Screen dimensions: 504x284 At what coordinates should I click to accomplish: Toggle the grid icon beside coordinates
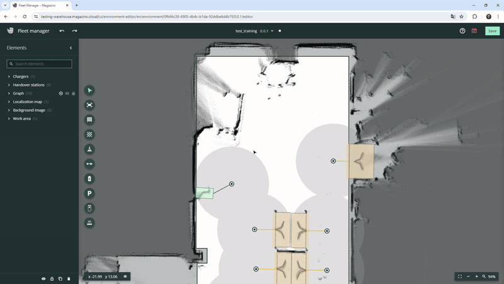[x=125, y=276]
